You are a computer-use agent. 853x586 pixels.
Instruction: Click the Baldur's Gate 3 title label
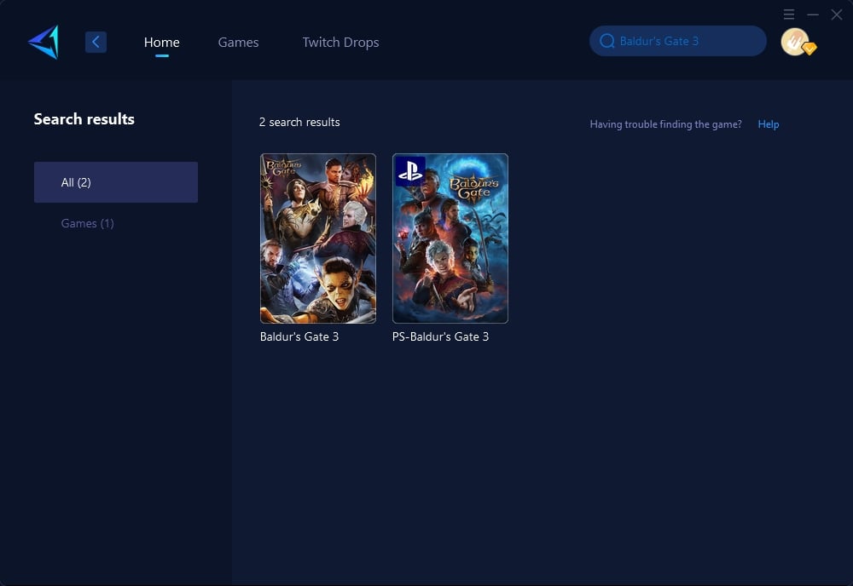pos(299,336)
